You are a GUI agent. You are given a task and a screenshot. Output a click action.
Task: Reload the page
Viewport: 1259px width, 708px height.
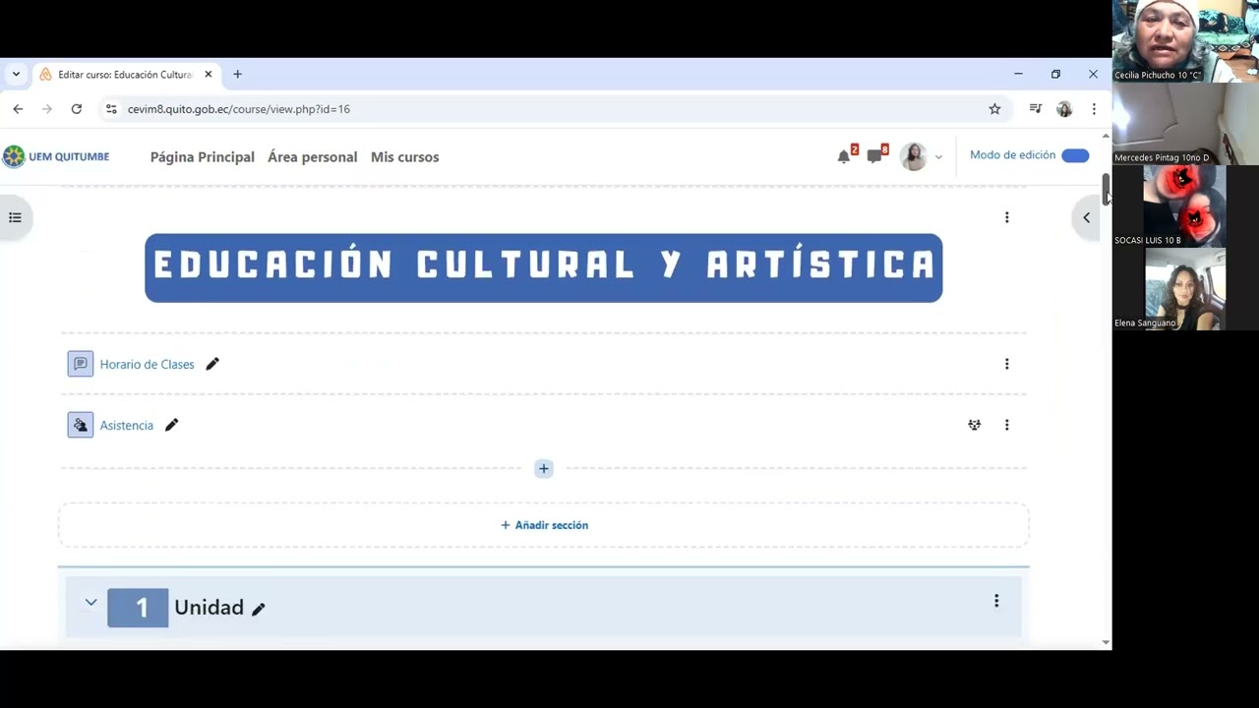(x=76, y=109)
